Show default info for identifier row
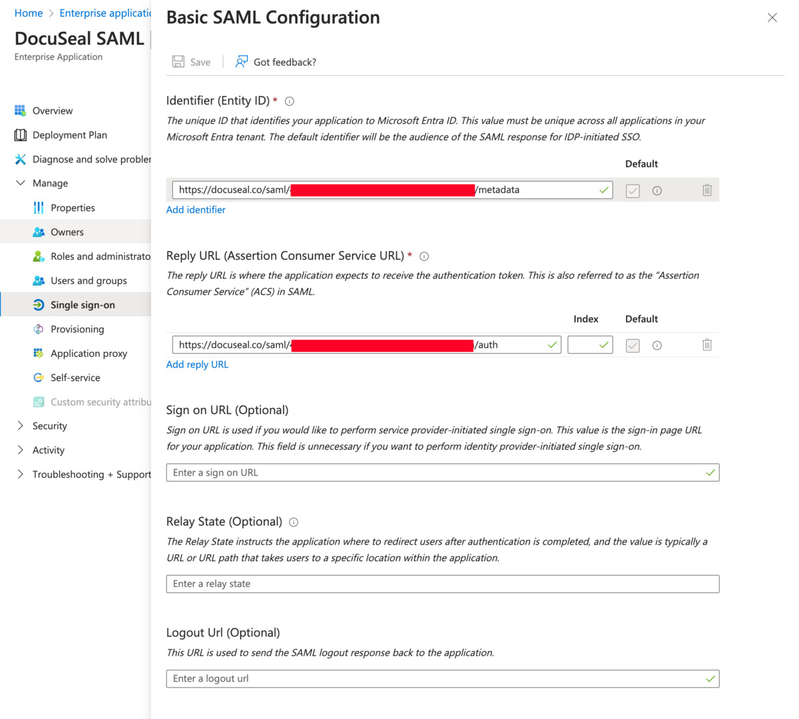Image resolution: width=799 pixels, height=719 pixels. coord(657,190)
